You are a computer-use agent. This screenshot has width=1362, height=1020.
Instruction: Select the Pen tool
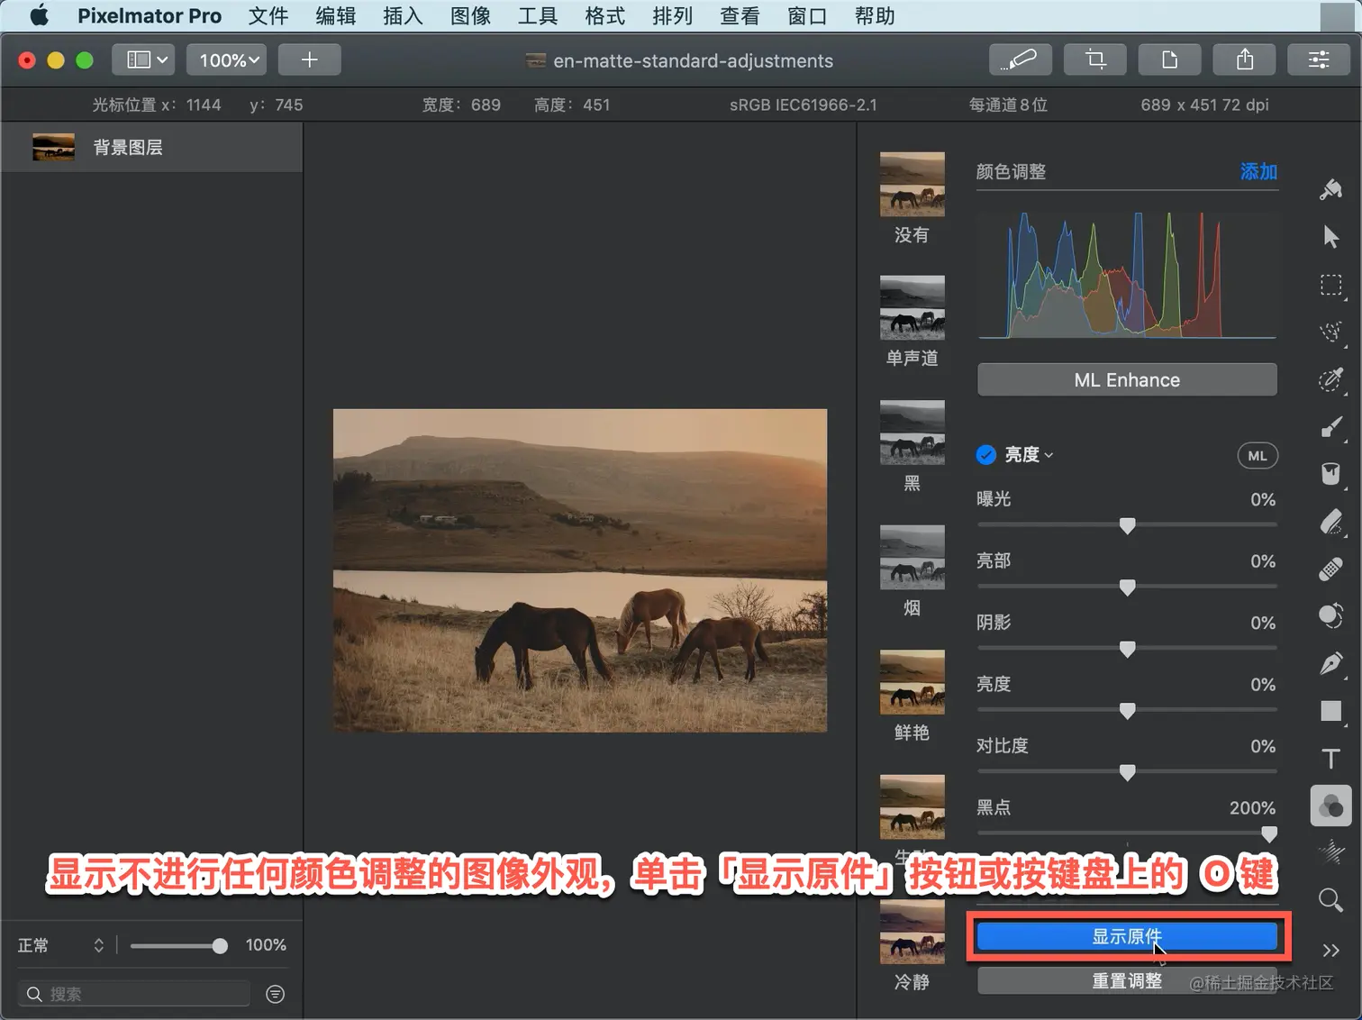click(1330, 664)
